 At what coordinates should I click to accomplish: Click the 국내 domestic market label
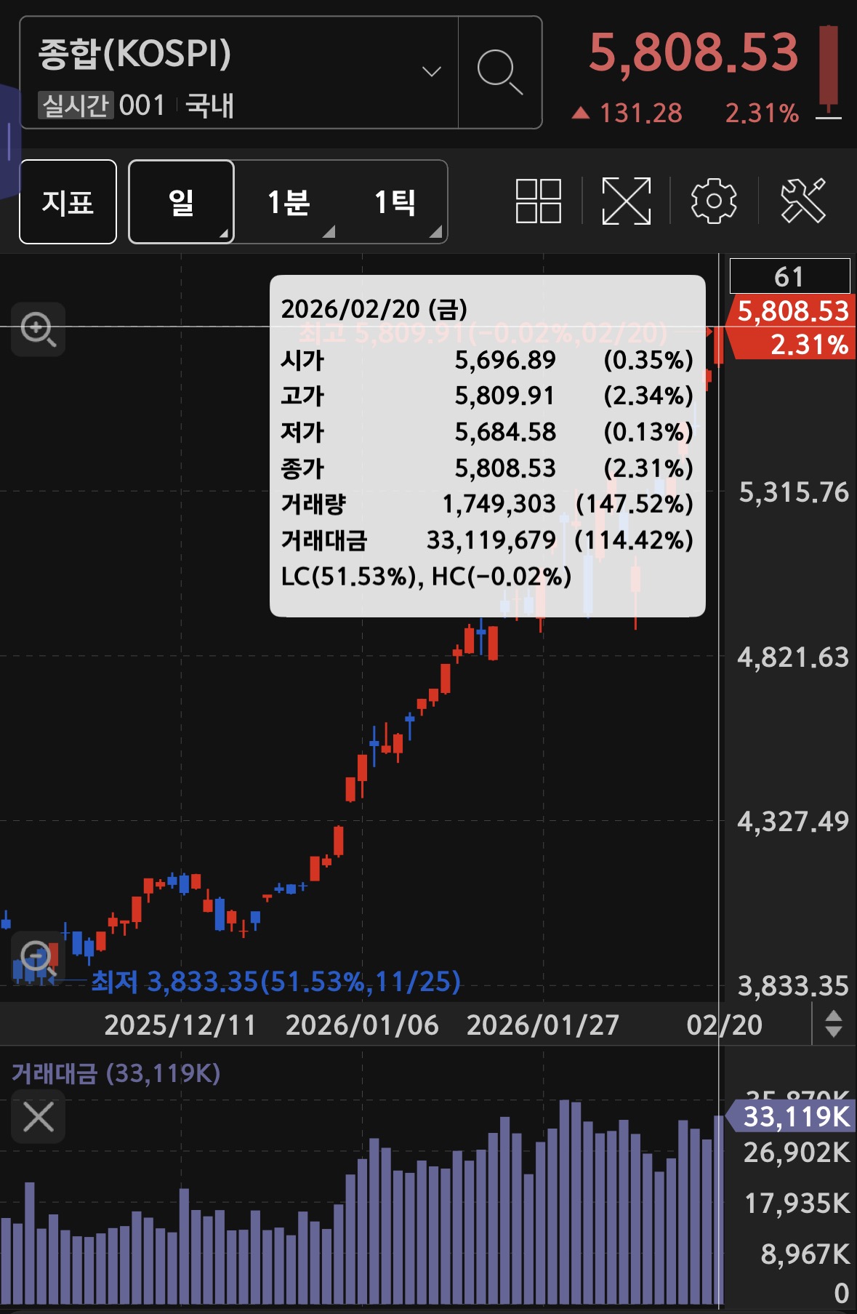pos(209,105)
